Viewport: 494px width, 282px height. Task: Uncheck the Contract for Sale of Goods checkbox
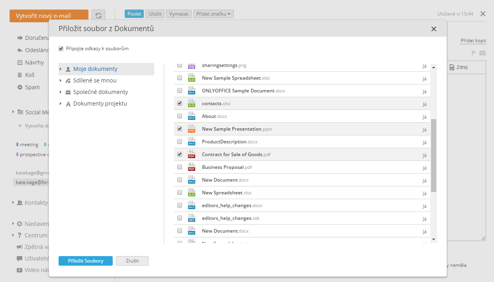point(180,155)
